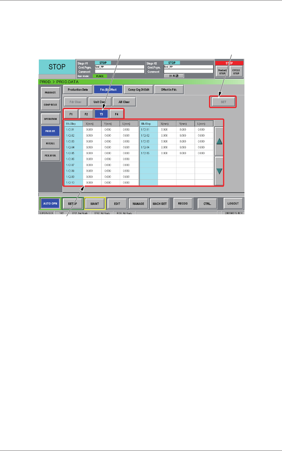Click Stage #1 Comment field
Screen dimensions: 282x451
(119, 71)
